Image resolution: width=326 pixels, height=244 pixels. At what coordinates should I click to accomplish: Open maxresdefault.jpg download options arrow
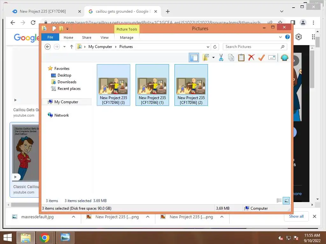(74, 217)
